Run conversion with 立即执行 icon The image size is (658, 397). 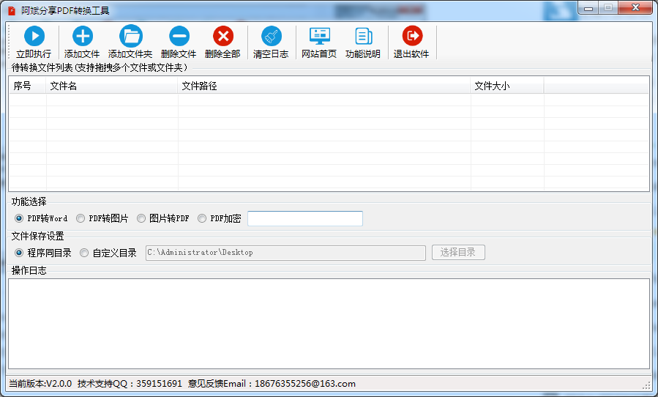point(34,37)
